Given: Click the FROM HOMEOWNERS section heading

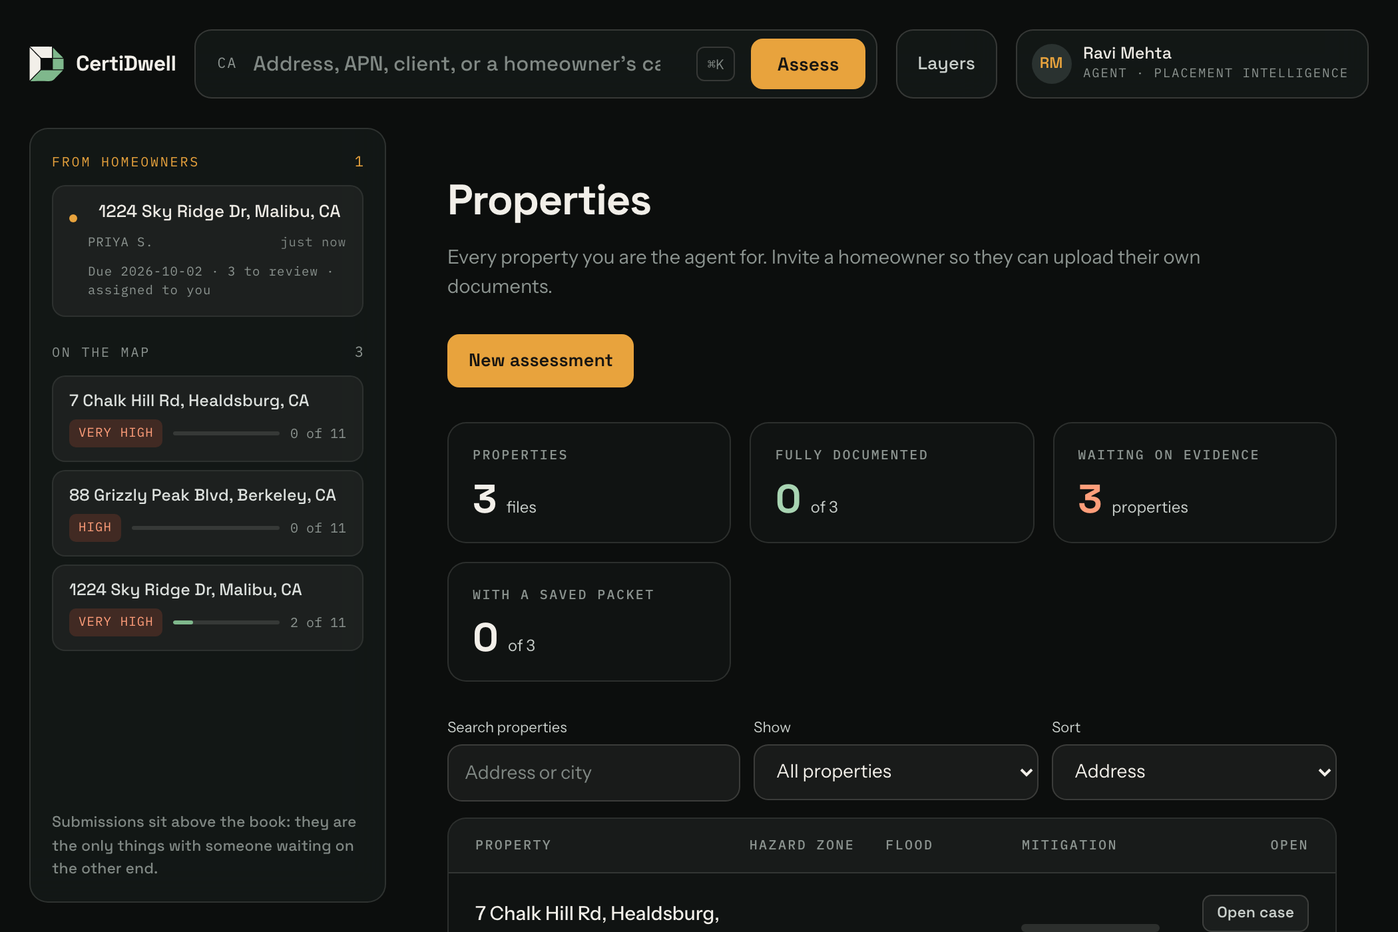Looking at the screenshot, I should tap(125, 162).
